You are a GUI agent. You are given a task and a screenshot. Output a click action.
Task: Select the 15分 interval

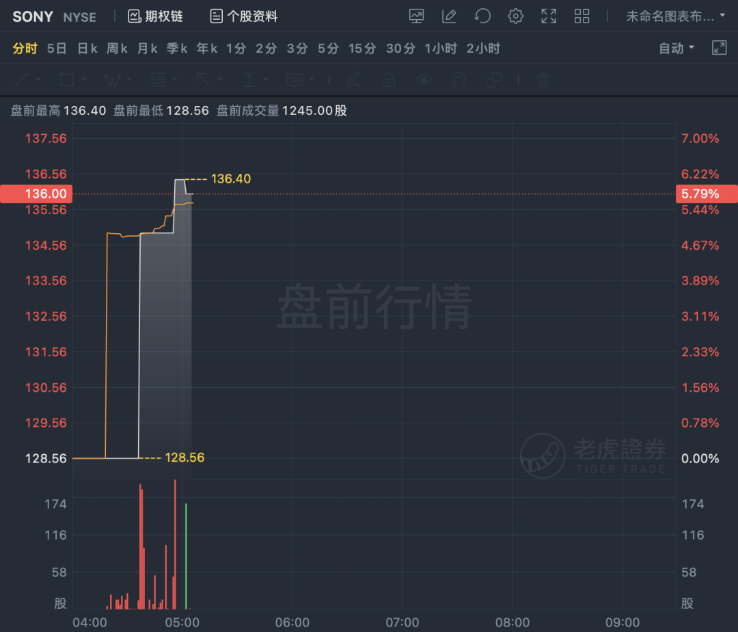[362, 48]
